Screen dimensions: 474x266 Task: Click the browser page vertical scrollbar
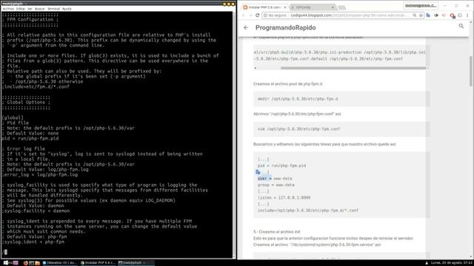tap(471, 71)
